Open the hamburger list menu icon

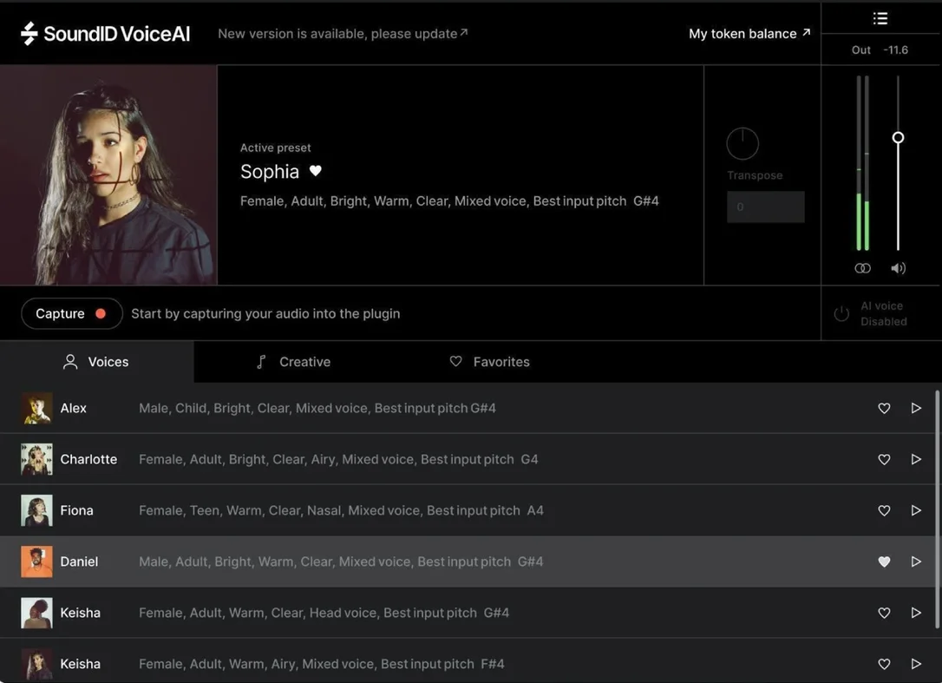880,18
